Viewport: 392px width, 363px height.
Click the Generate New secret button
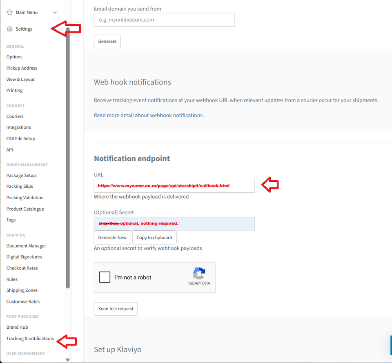point(112,238)
